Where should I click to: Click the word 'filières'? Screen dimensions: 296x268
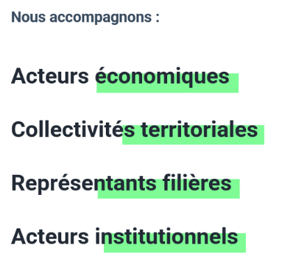tap(197, 183)
